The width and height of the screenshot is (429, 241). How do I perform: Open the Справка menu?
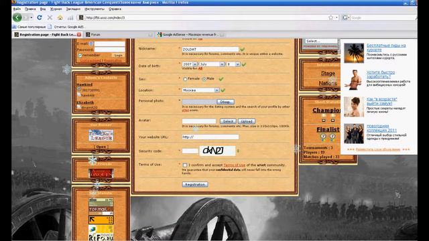115,9
